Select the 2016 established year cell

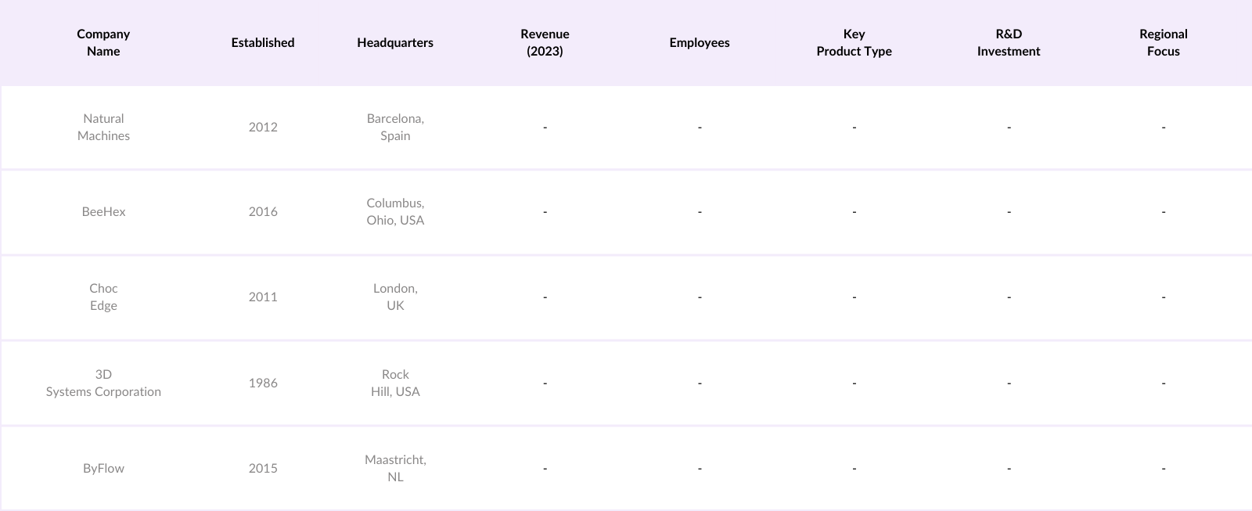[x=263, y=211]
